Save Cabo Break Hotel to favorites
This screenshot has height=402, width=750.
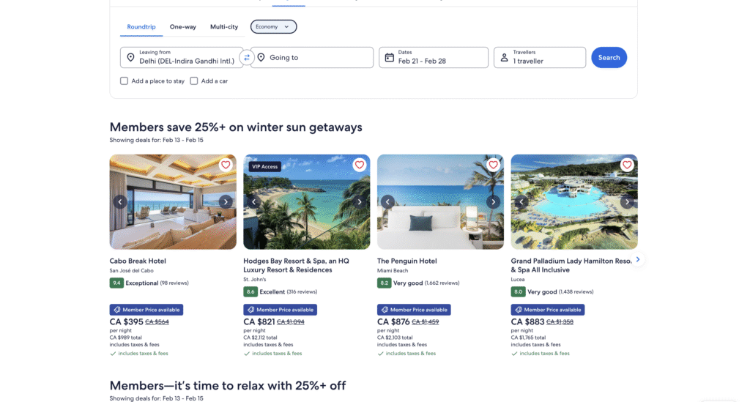coord(226,165)
